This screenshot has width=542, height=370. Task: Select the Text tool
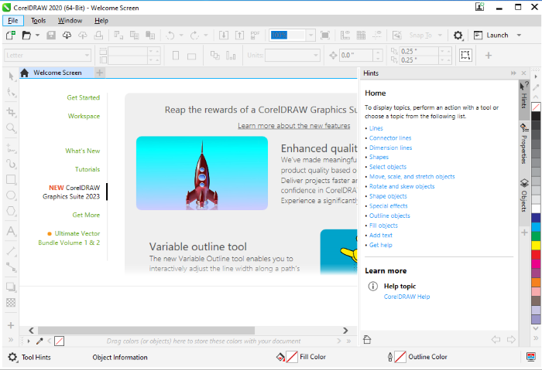(x=11, y=231)
